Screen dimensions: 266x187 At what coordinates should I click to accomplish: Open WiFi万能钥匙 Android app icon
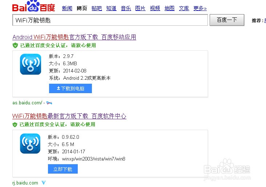tap(31, 64)
